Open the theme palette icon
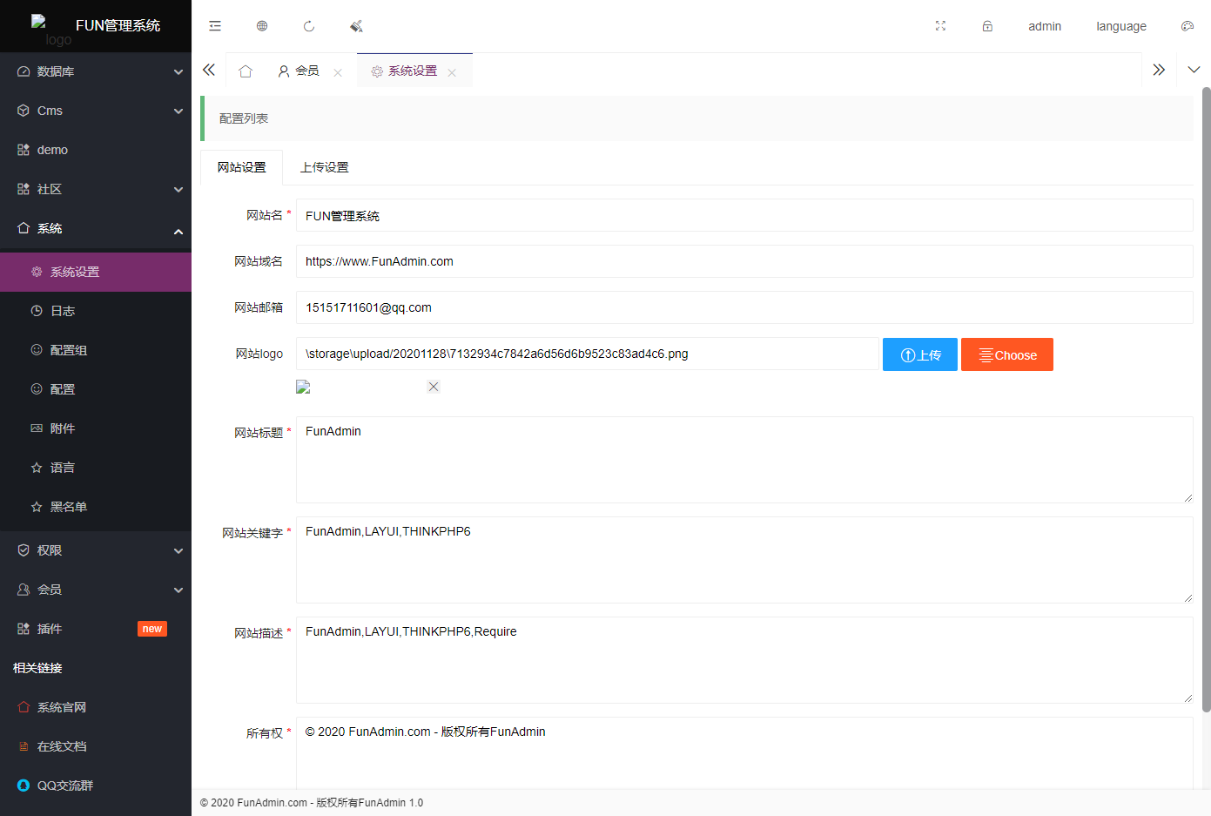Viewport: 1211px width, 816px height. pos(1187,26)
